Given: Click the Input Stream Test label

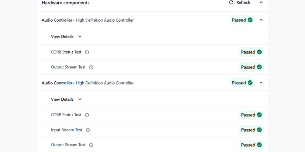Looking at the screenshot, I should (66, 130).
